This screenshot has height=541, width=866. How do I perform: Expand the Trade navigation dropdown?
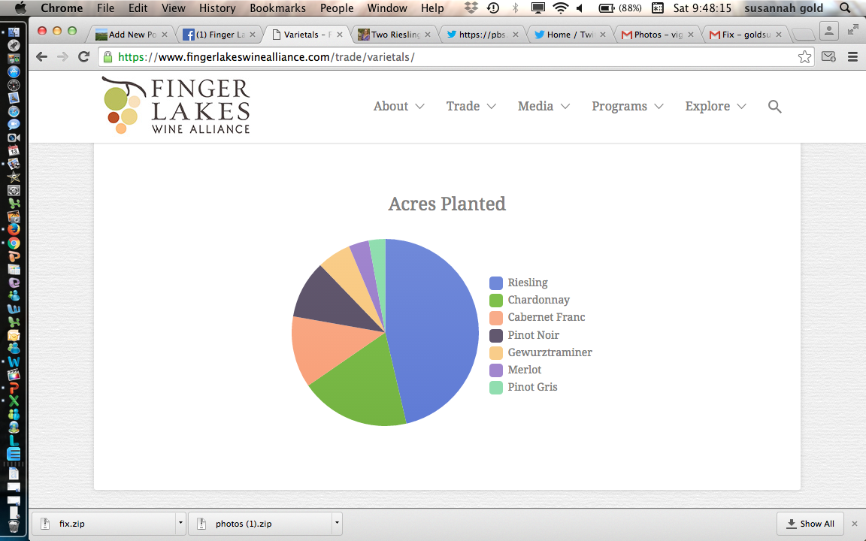(471, 107)
